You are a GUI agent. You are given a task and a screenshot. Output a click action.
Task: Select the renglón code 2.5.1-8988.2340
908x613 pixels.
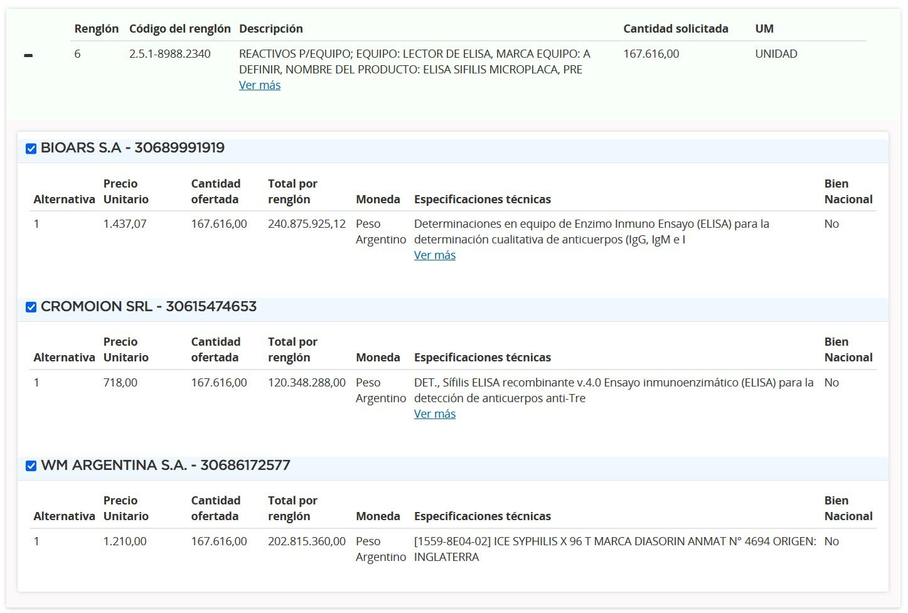pos(169,54)
